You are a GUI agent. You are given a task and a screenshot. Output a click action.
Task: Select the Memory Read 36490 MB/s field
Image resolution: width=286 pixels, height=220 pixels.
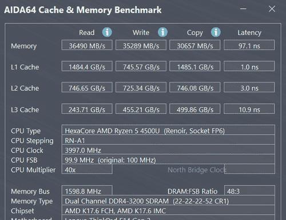coord(87,45)
